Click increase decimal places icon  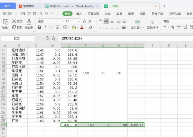click(x=185, y=27)
